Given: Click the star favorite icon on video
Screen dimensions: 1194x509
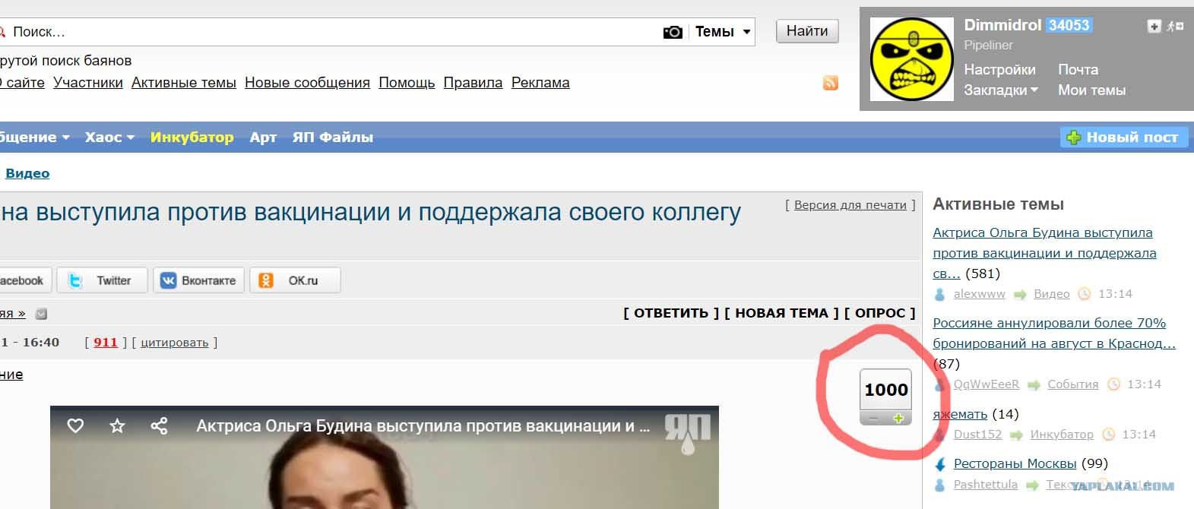Looking at the screenshot, I should (117, 426).
